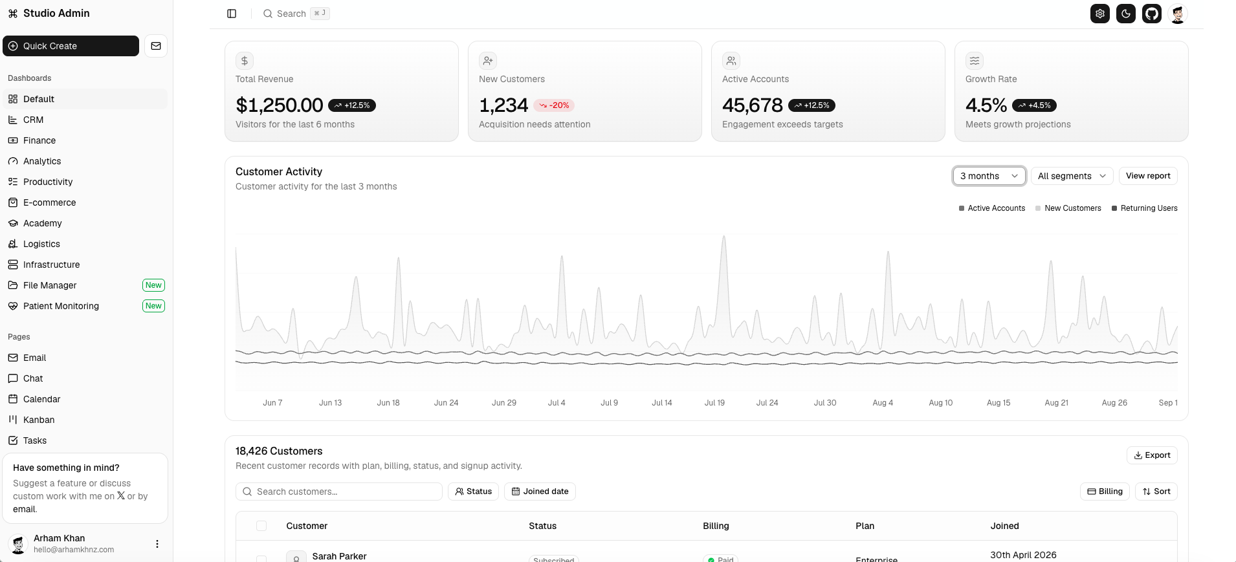Open the Sort options
Screen dimensions: 1236x562
click(x=1156, y=492)
